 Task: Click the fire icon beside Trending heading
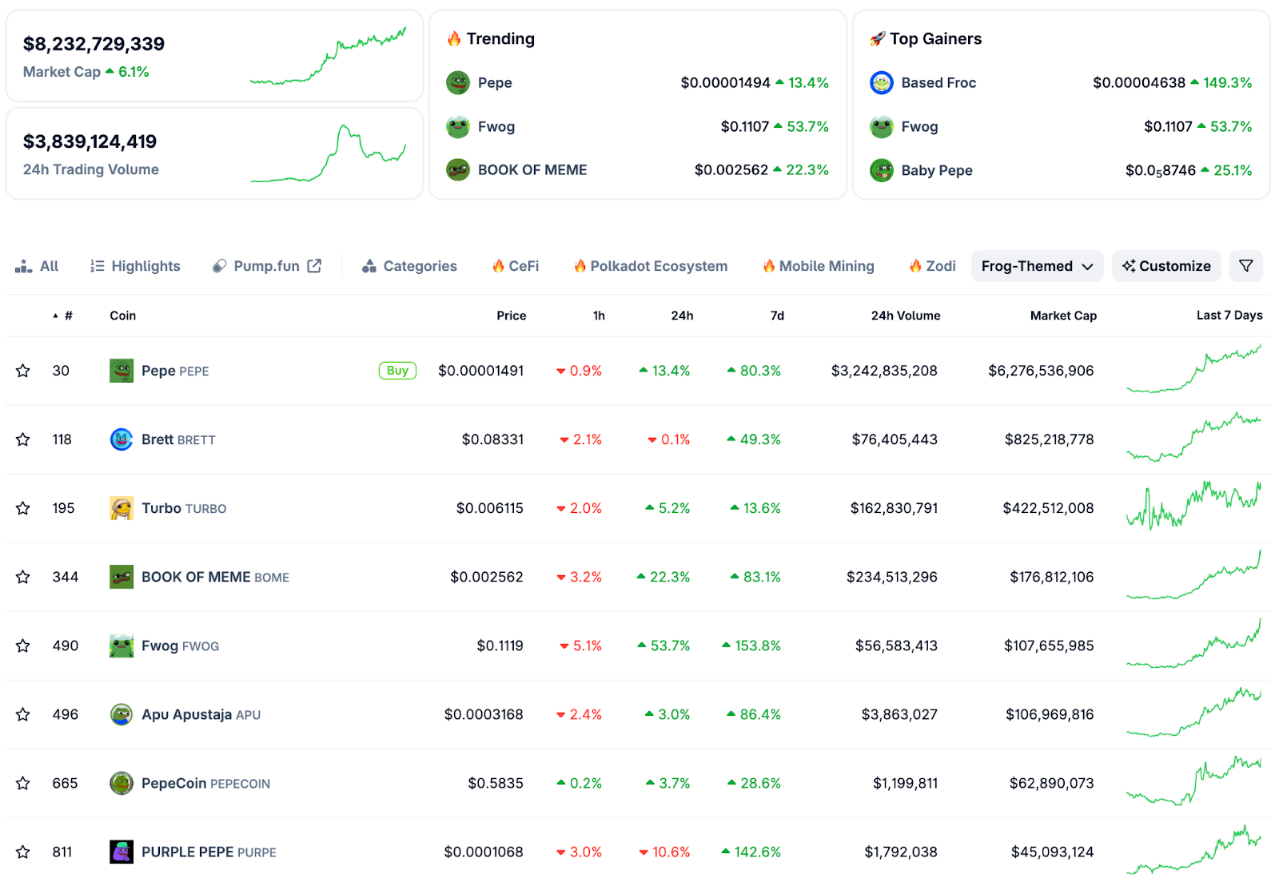coord(454,38)
